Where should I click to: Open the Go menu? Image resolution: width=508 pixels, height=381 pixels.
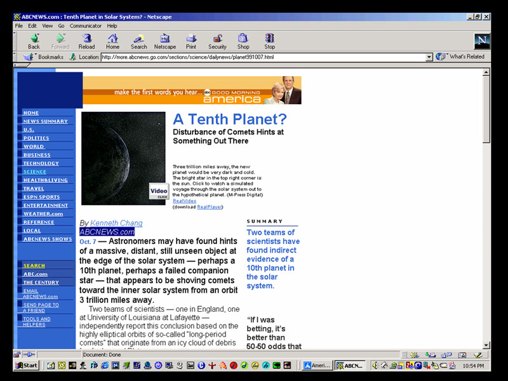[x=61, y=25]
